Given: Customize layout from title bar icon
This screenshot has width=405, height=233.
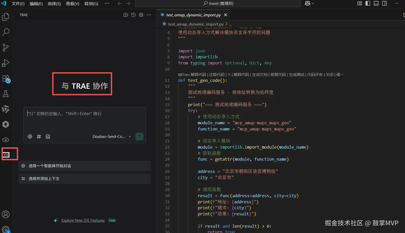Looking at the screenshot, I should 360,3.
